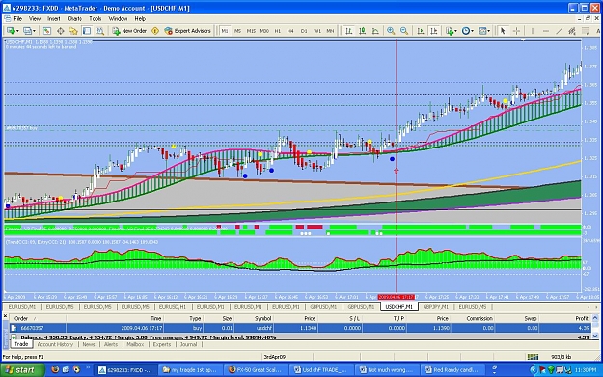Open the Account History terminal tab

tap(55, 344)
